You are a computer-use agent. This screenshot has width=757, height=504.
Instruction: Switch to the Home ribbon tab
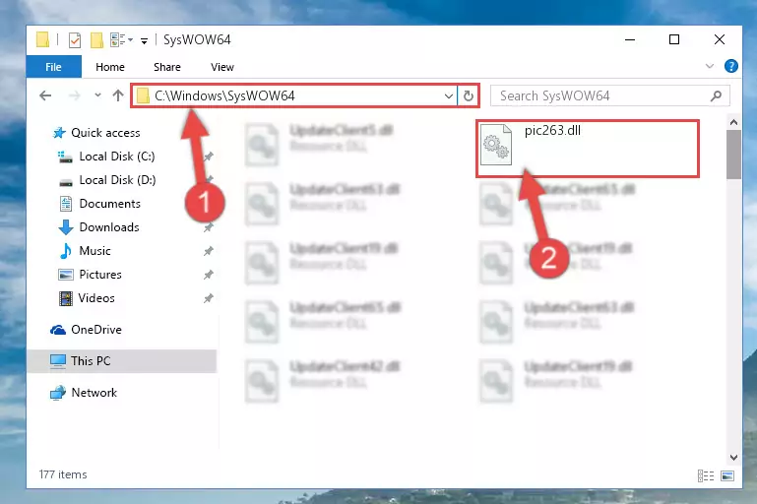(x=110, y=67)
